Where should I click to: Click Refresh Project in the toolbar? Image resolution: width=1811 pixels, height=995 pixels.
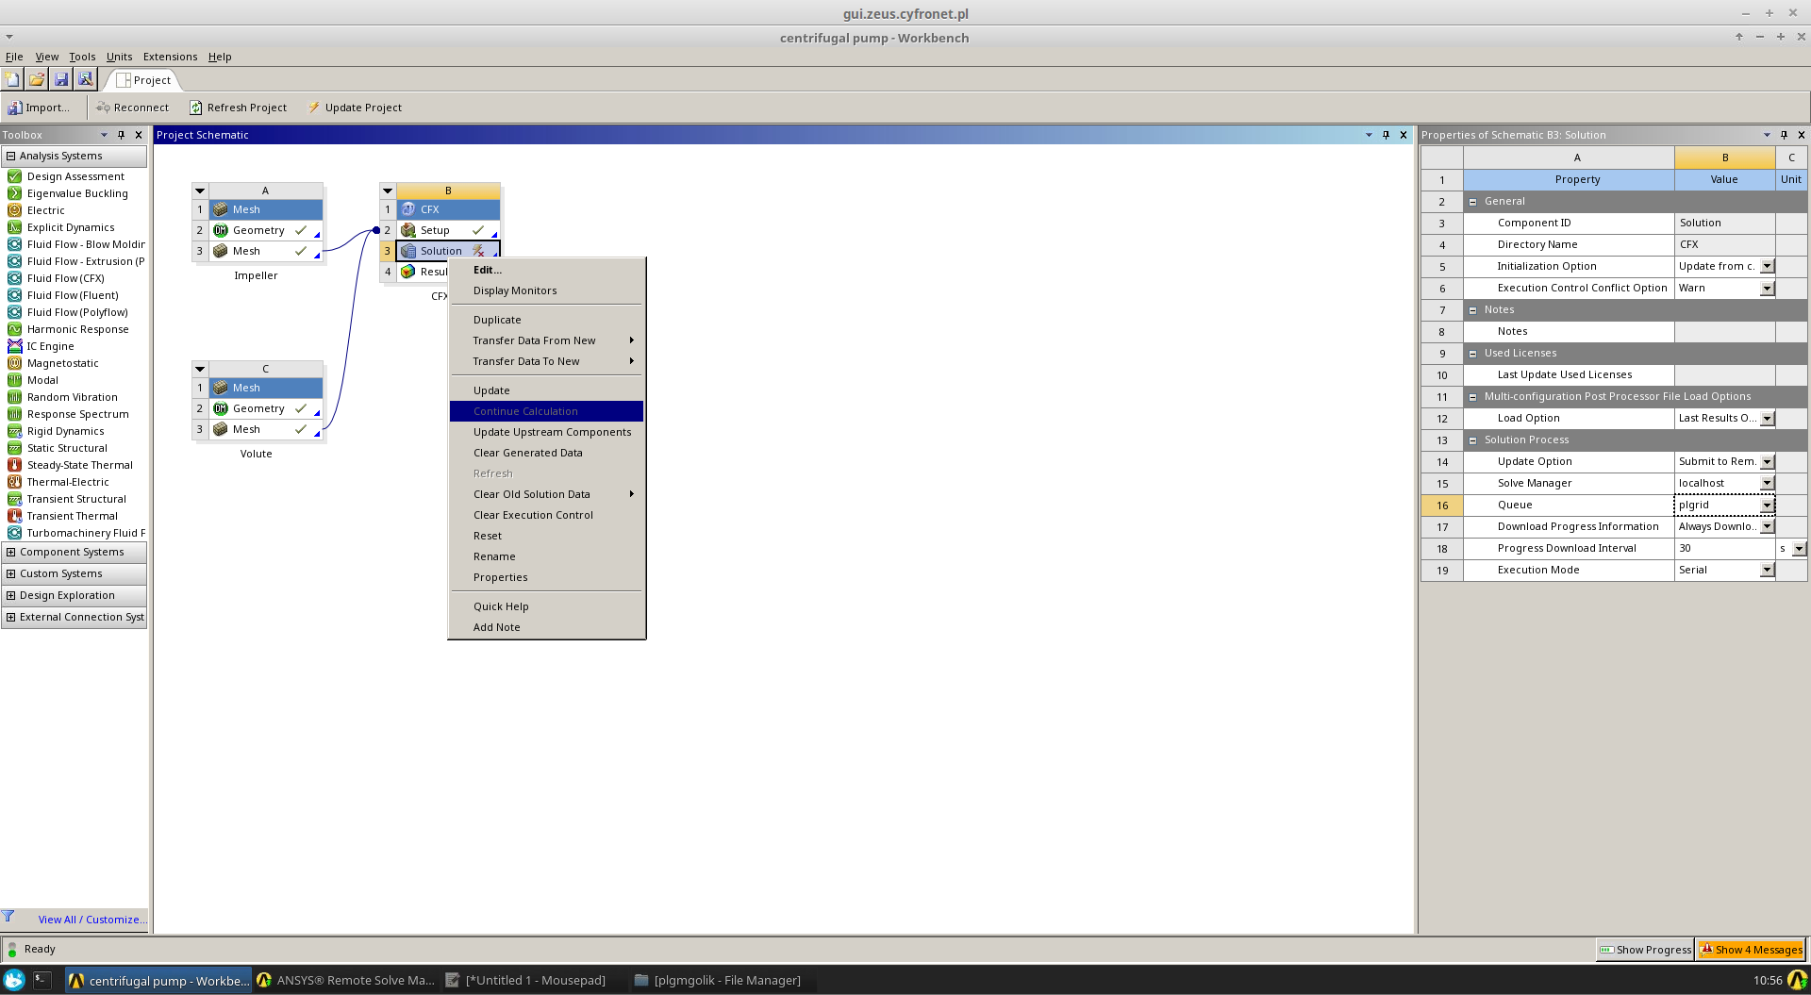pyautogui.click(x=238, y=108)
